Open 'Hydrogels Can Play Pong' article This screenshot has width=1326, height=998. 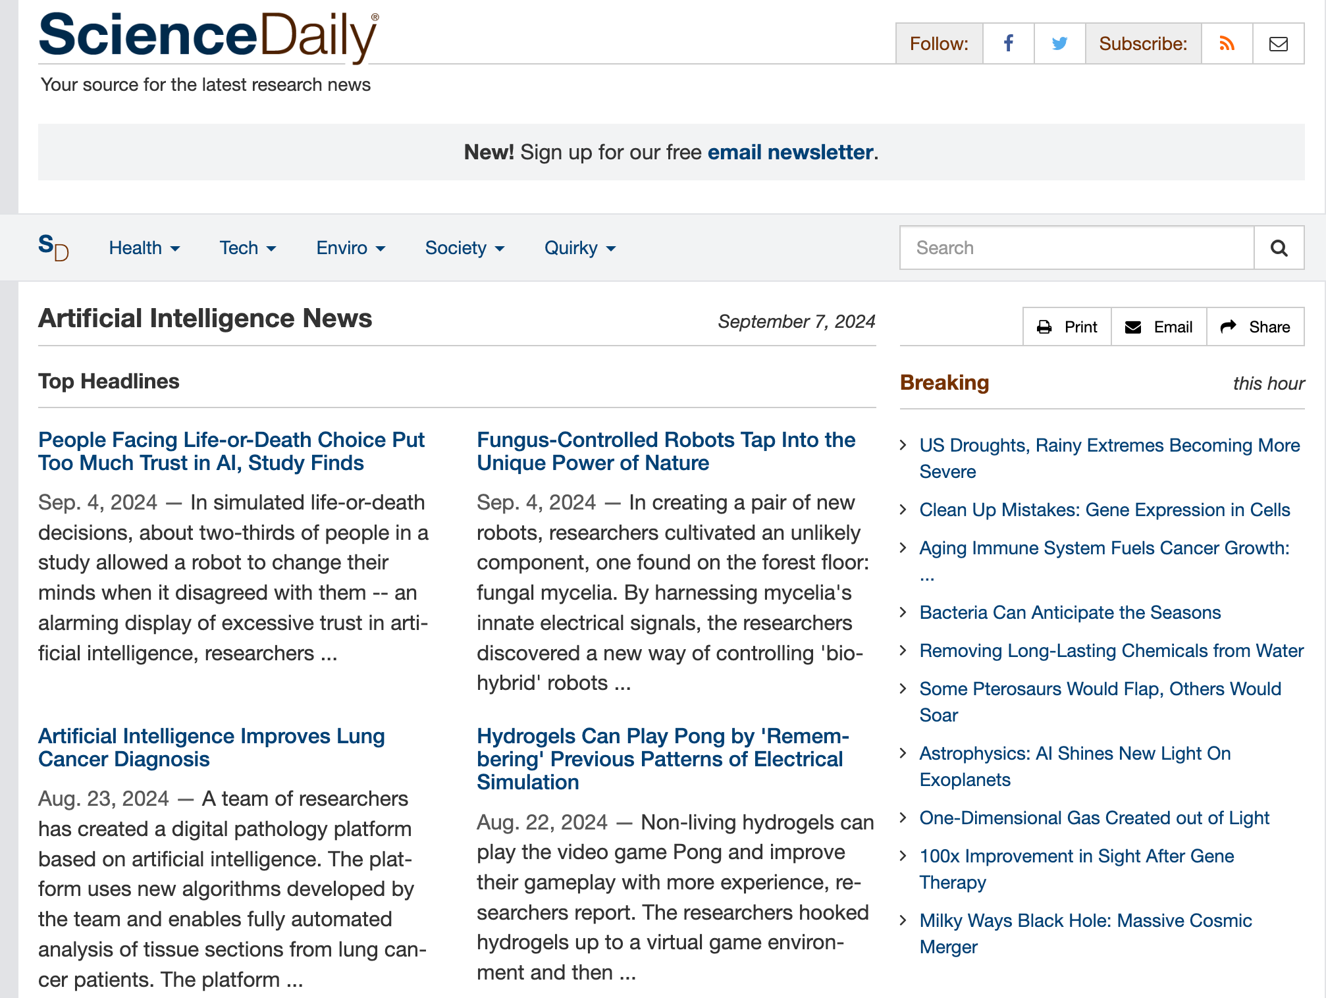(x=663, y=758)
